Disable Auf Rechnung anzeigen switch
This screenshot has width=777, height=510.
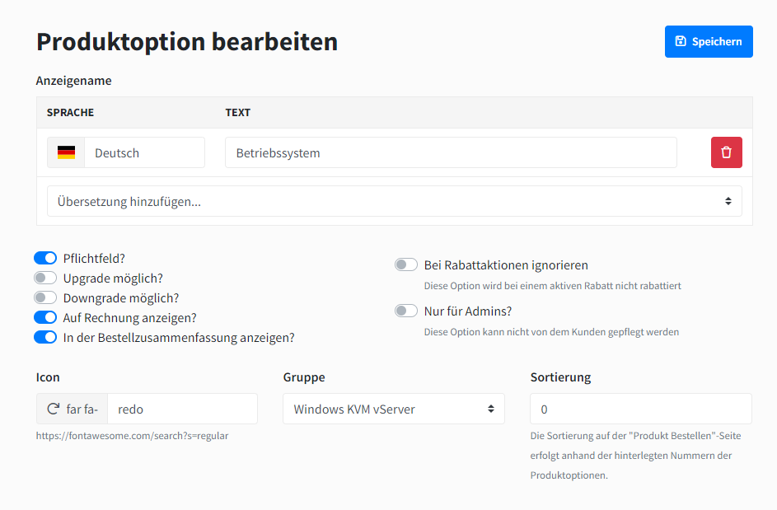click(45, 318)
